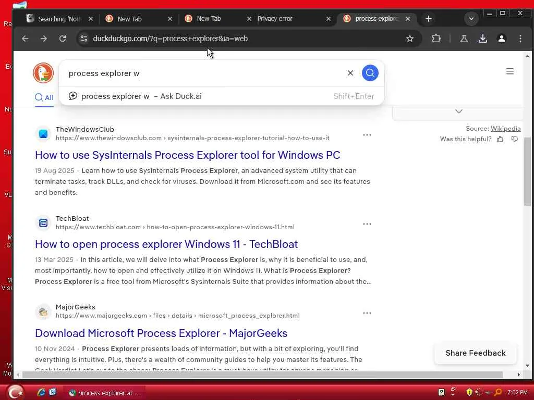Switch to the Privacy error tab
This screenshot has width=534, height=400.
[x=274, y=19]
